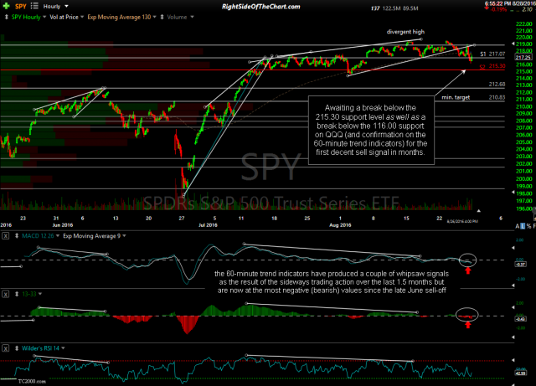Open the MACD 12 26 dropdown
Screen dimensions: 536x386
58,236
